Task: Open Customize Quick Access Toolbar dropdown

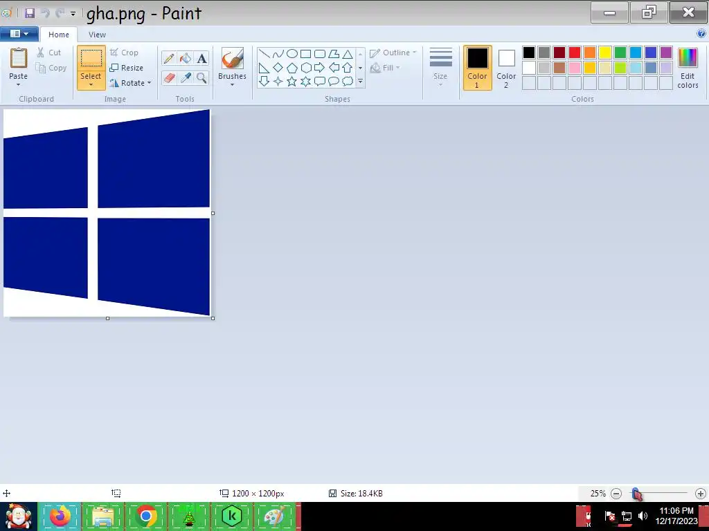Action: coord(73,14)
